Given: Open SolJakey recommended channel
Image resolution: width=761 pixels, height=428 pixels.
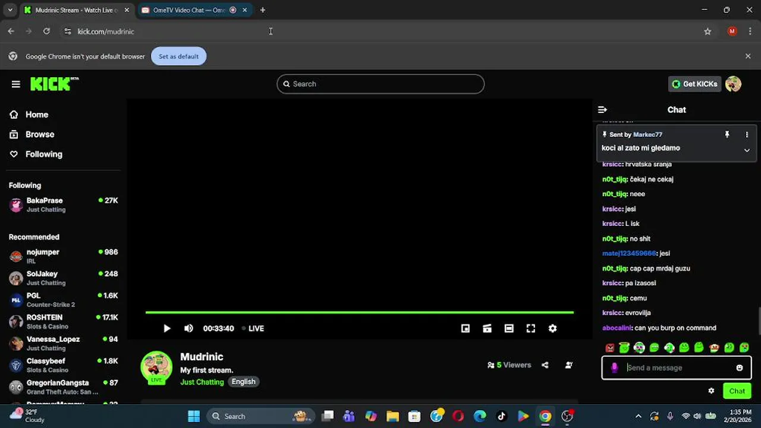Looking at the screenshot, I should tap(64, 278).
